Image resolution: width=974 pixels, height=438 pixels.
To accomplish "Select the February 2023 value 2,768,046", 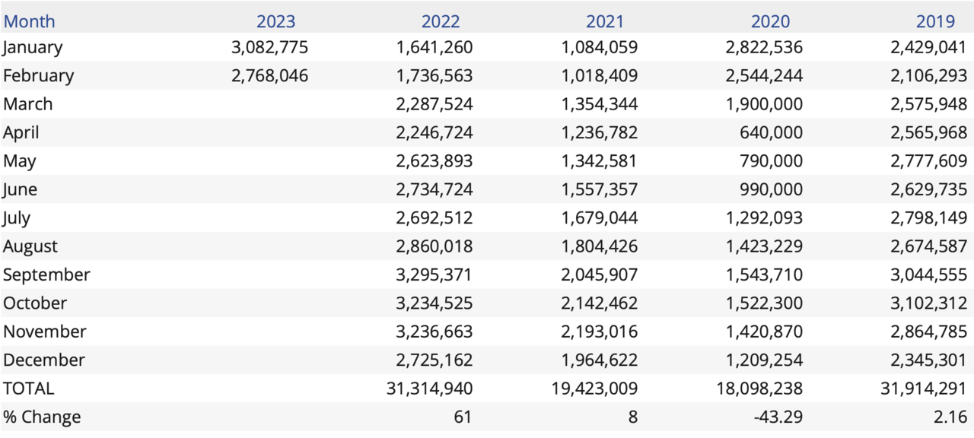I will 269,75.
